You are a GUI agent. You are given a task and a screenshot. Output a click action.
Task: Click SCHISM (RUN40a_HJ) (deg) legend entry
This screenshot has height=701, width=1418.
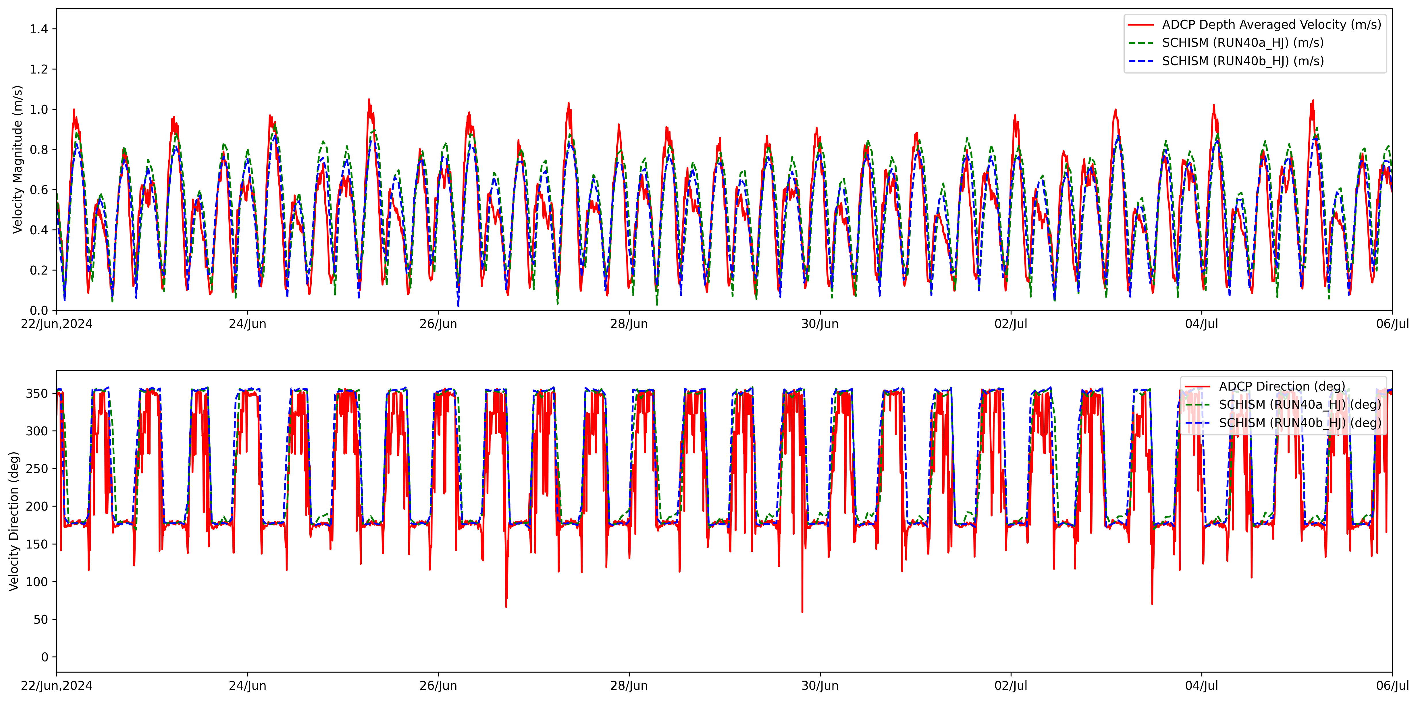tap(1300, 404)
